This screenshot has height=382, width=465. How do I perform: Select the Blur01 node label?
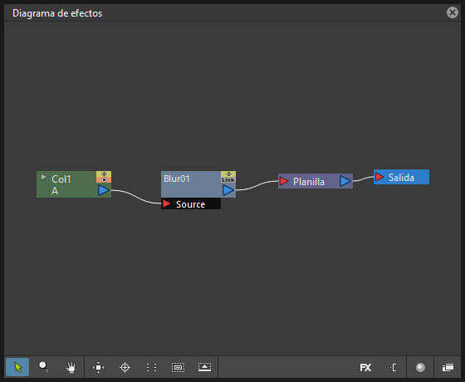point(176,179)
